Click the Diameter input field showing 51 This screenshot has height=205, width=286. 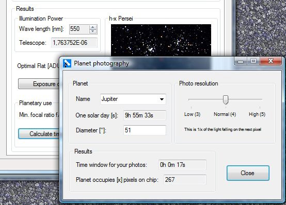click(145, 130)
